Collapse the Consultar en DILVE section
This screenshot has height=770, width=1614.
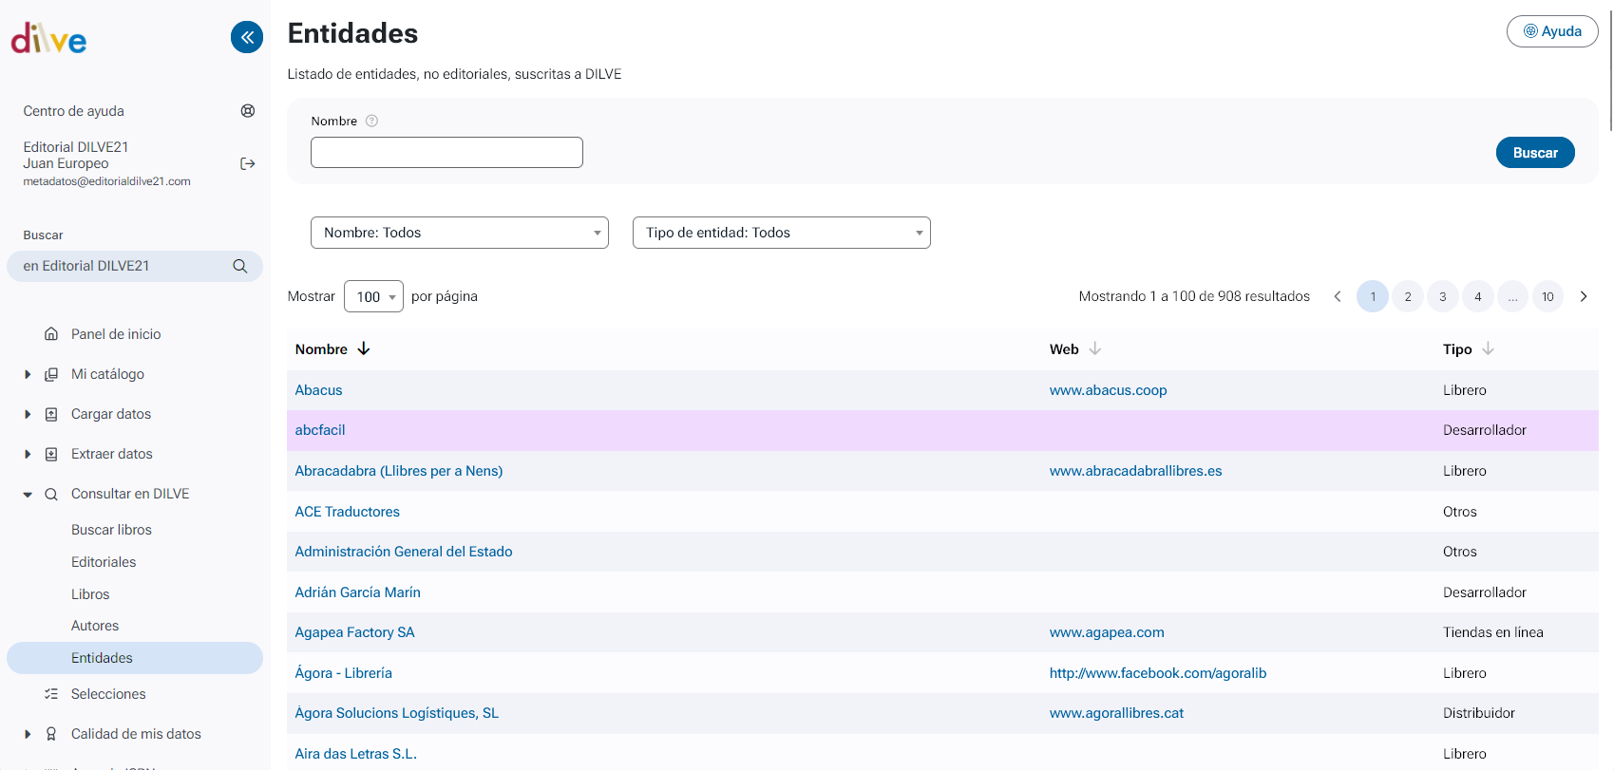pyautogui.click(x=28, y=494)
